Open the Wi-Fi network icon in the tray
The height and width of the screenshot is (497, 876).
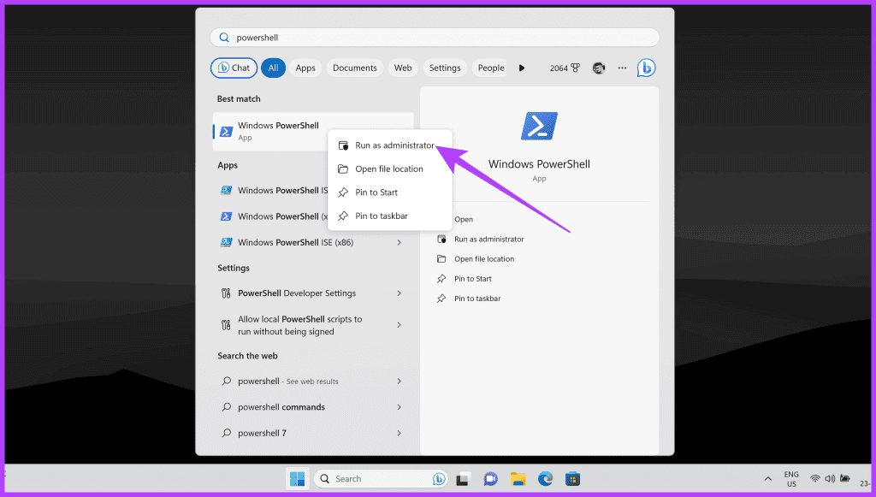(815, 478)
